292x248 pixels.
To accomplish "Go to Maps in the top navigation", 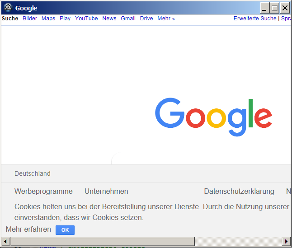I will tap(48, 19).
